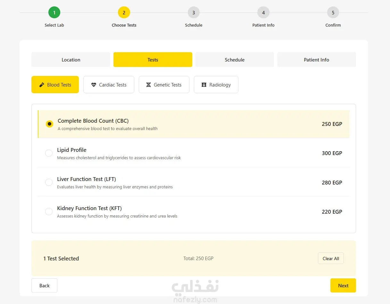
Task: Click step 1 Select Lab circle
Action: tap(54, 13)
